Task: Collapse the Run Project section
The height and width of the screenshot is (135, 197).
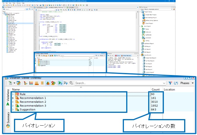Action: [x=140, y=26]
